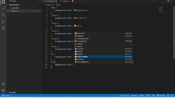Click the split editor right icon
The image size is (175, 98).
pos(168,1)
